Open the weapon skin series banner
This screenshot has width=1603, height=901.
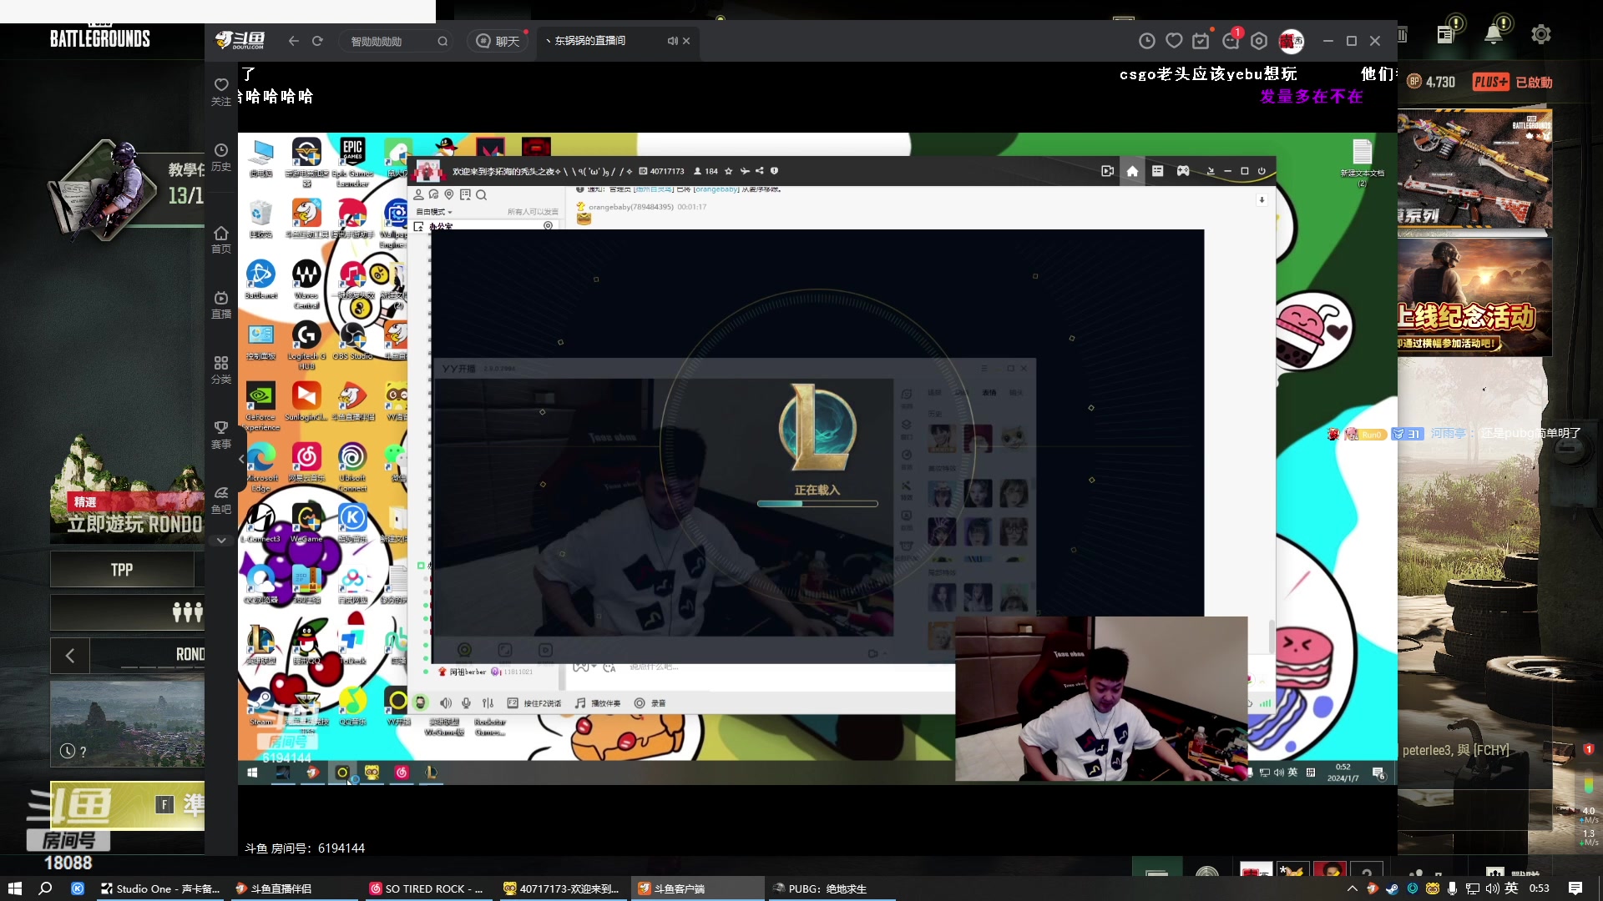click(x=1475, y=169)
